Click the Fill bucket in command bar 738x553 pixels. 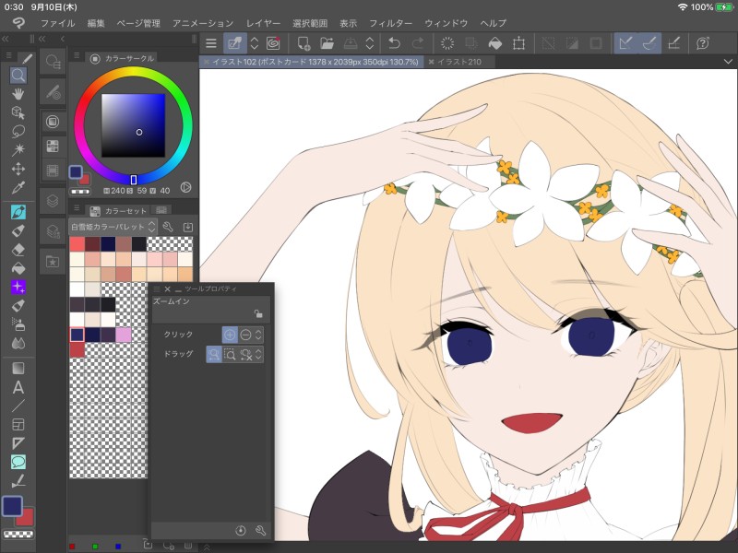coord(495,43)
